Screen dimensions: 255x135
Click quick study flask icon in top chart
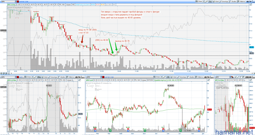click(204, 2)
